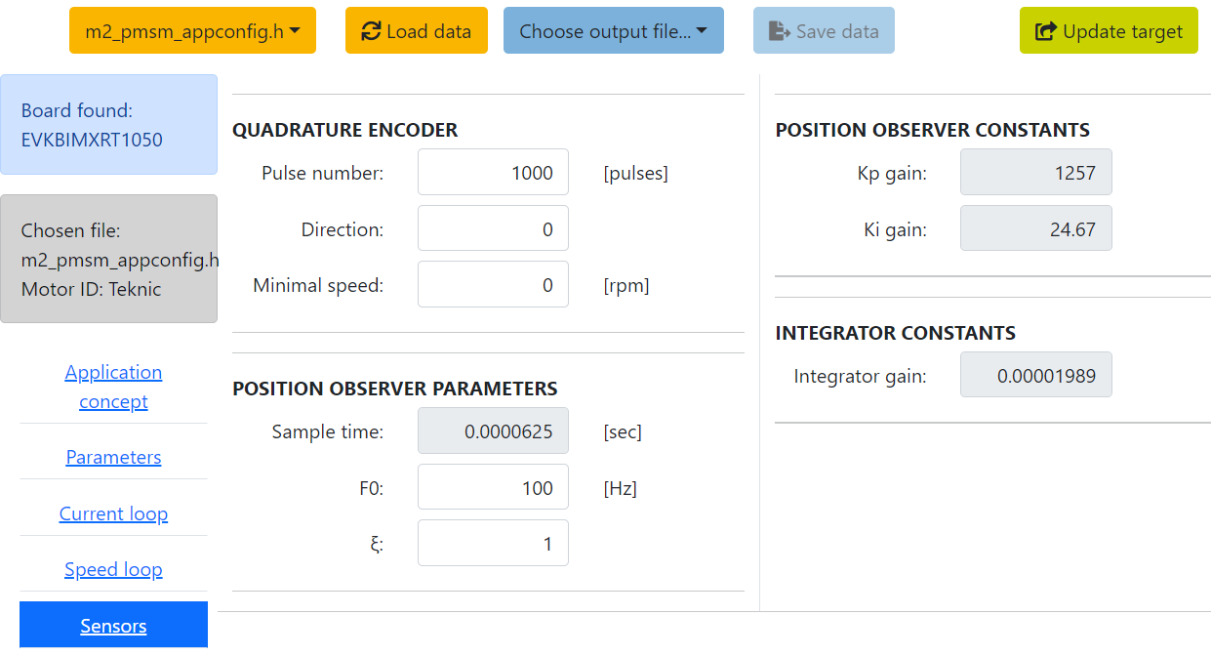Click the F0 frequency input field

point(493,487)
